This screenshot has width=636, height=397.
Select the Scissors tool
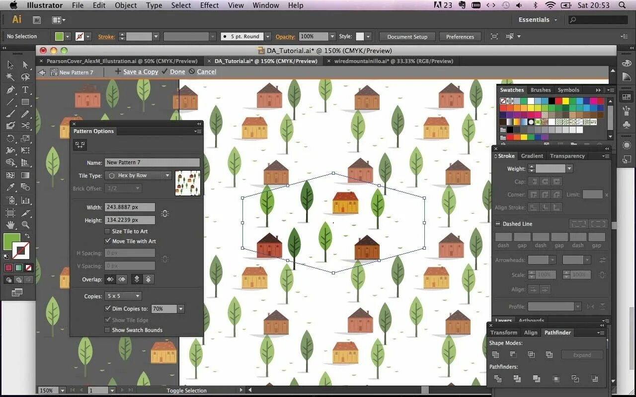click(x=25, y=126)
